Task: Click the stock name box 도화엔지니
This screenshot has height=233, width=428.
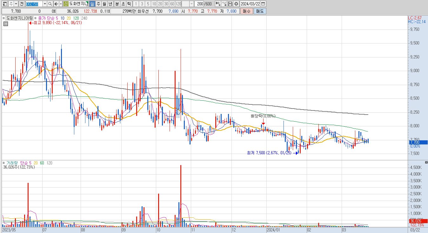Action: (x=79, y=4)
